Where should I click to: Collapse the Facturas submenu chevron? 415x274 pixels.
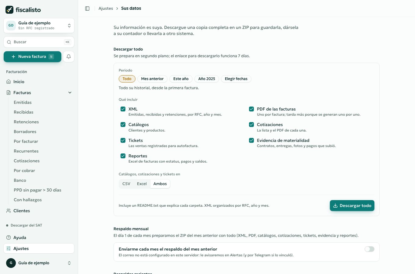tap(70, 93)
